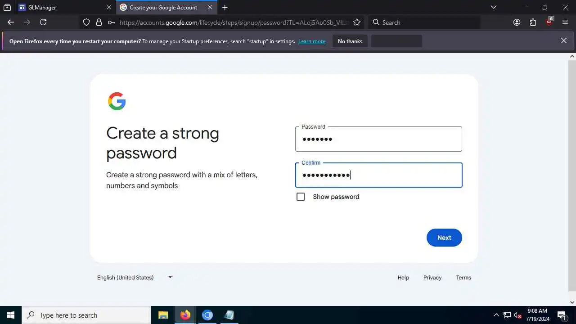Go back using the back arrow
Image resolution: width=576 pixels, height=324 pixels.
tap(11, 22)
